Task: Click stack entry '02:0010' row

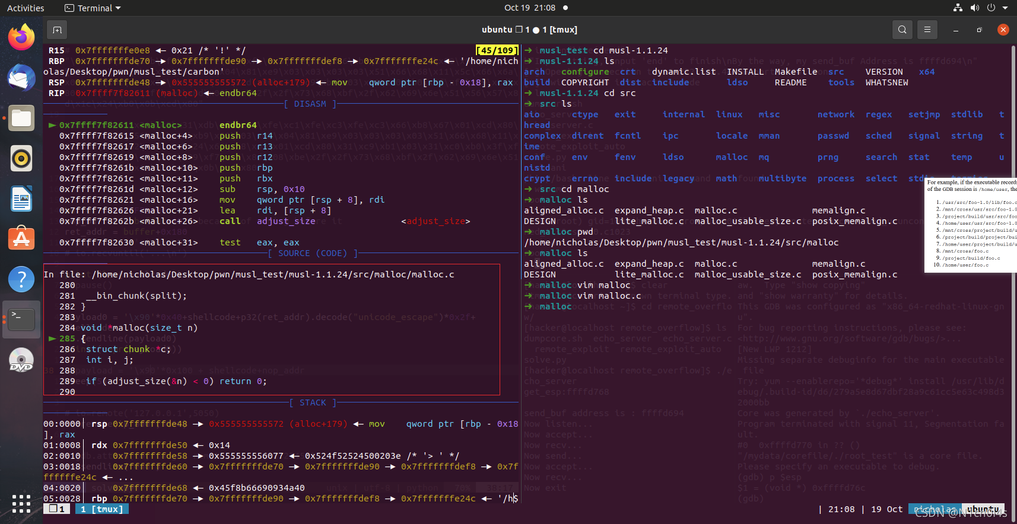Action: [252, 456]
